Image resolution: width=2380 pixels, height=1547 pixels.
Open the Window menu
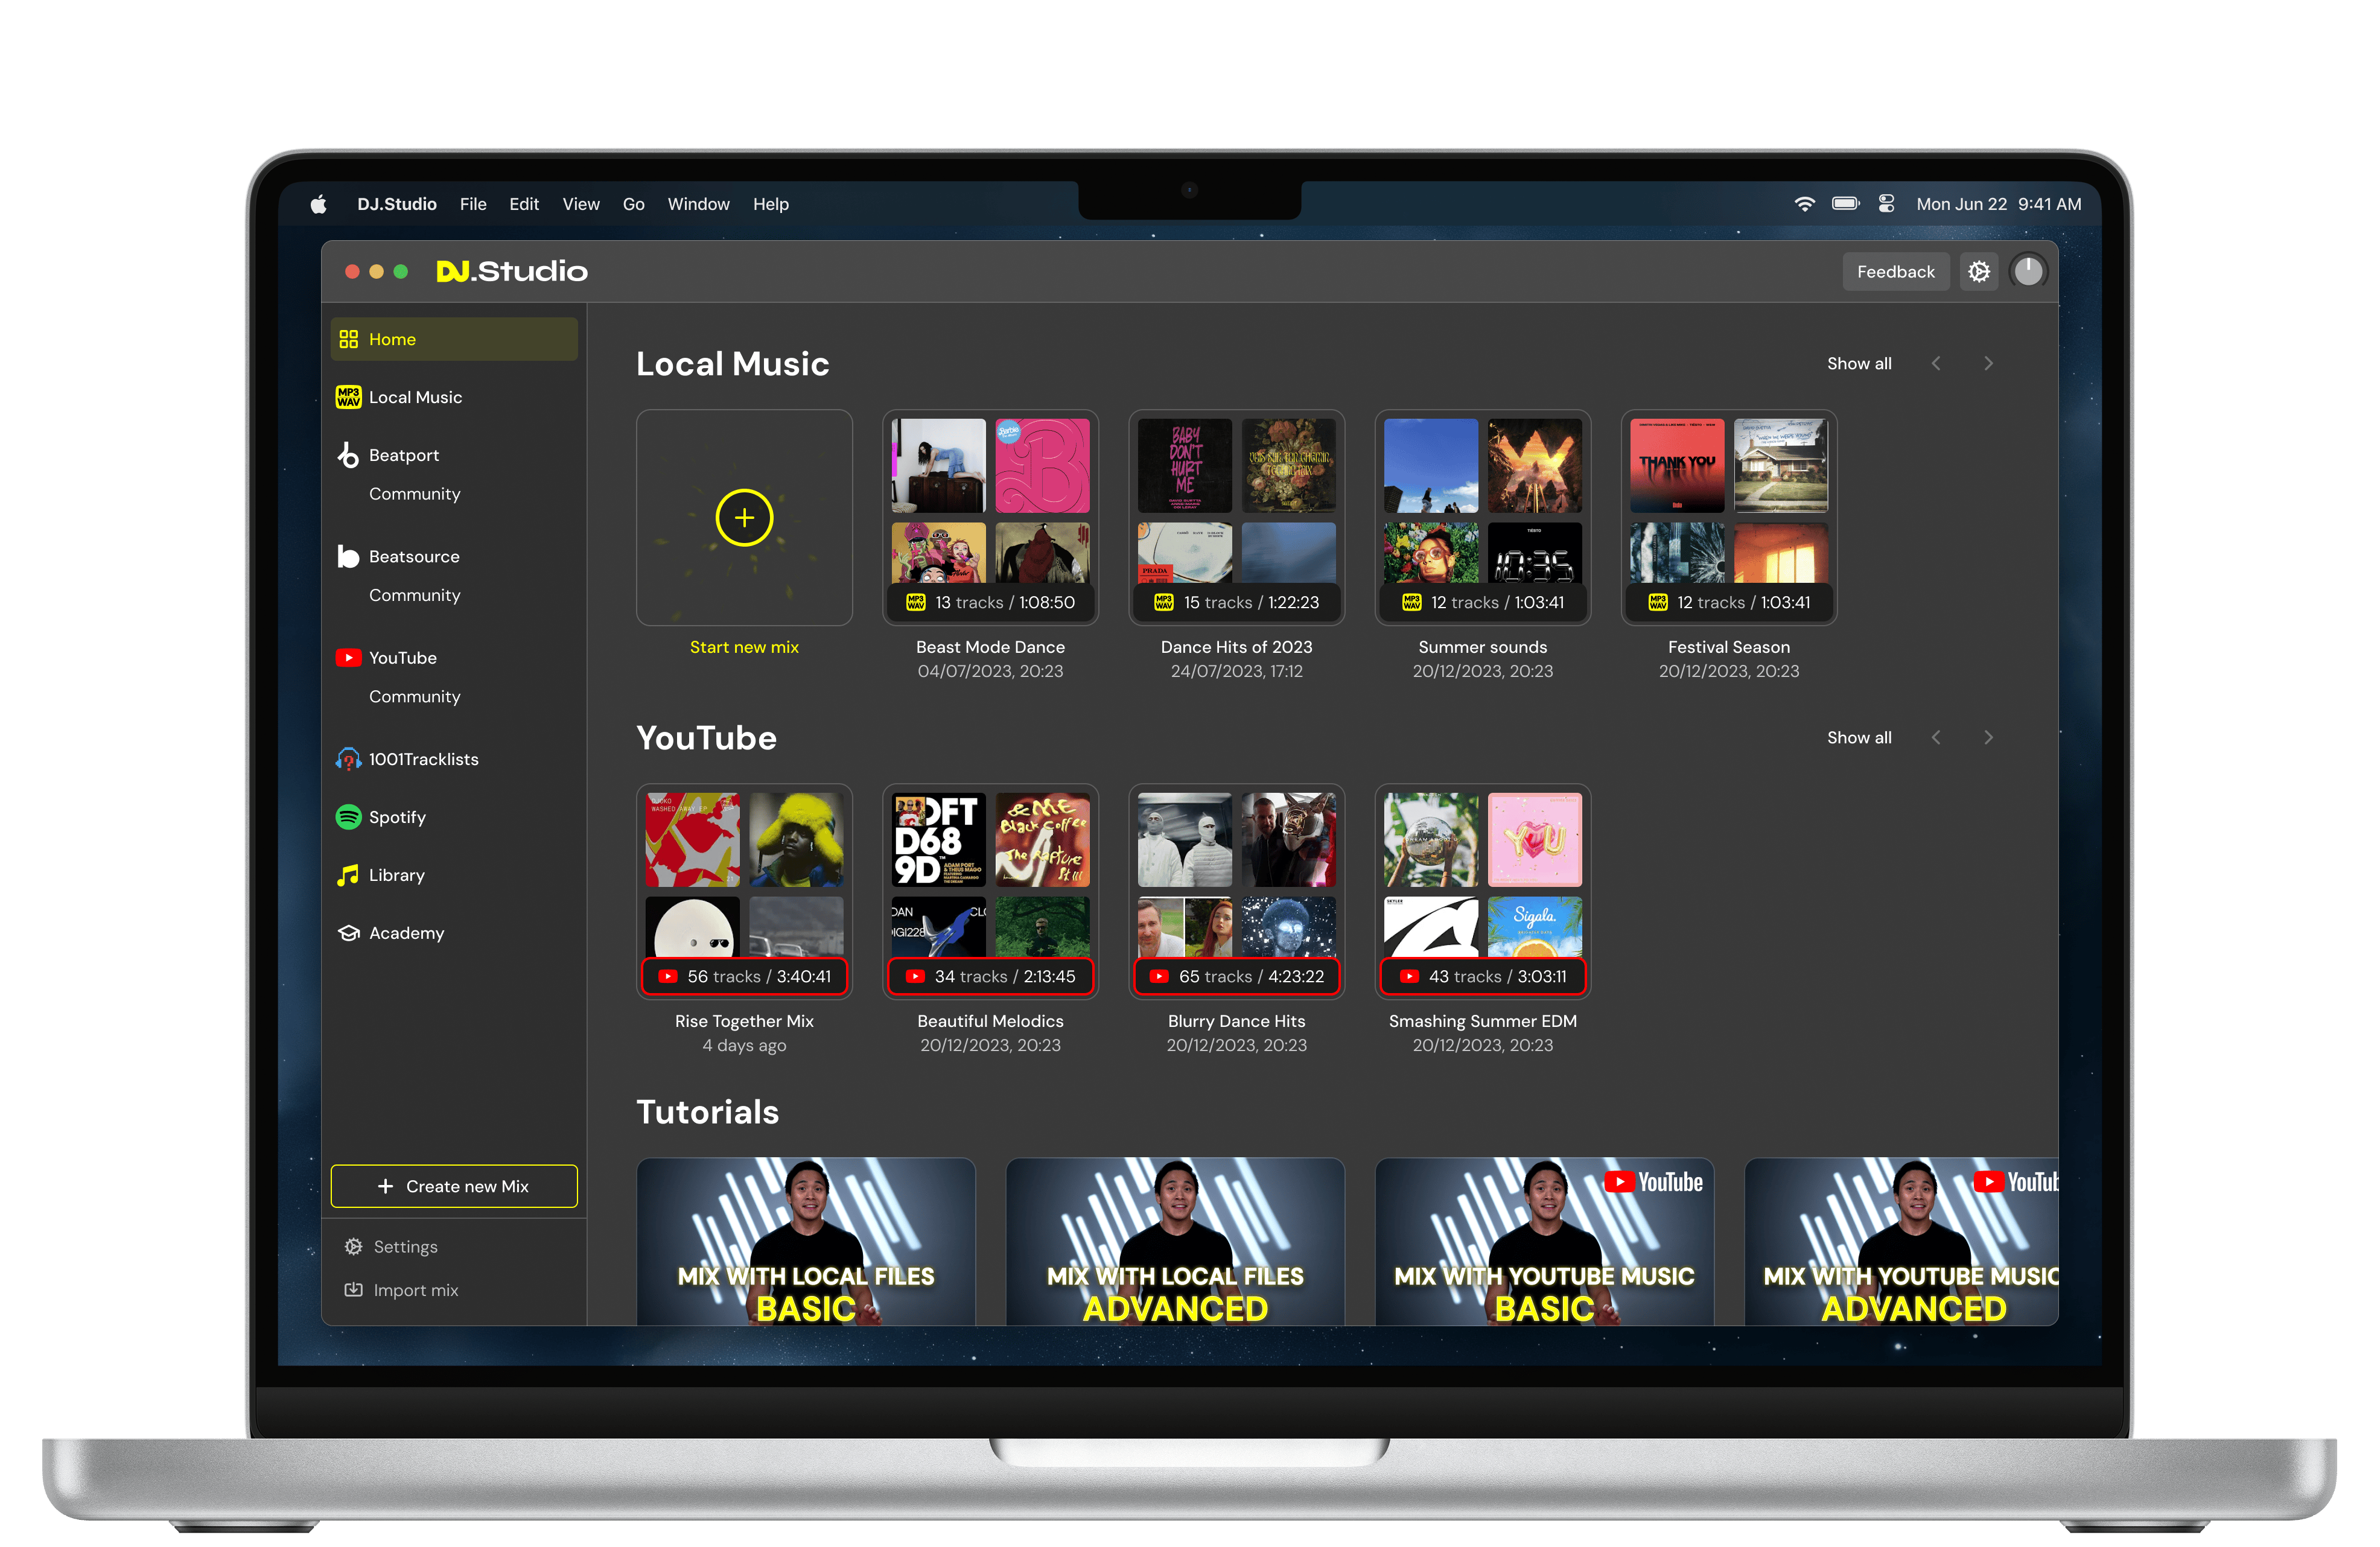point(699,204)
